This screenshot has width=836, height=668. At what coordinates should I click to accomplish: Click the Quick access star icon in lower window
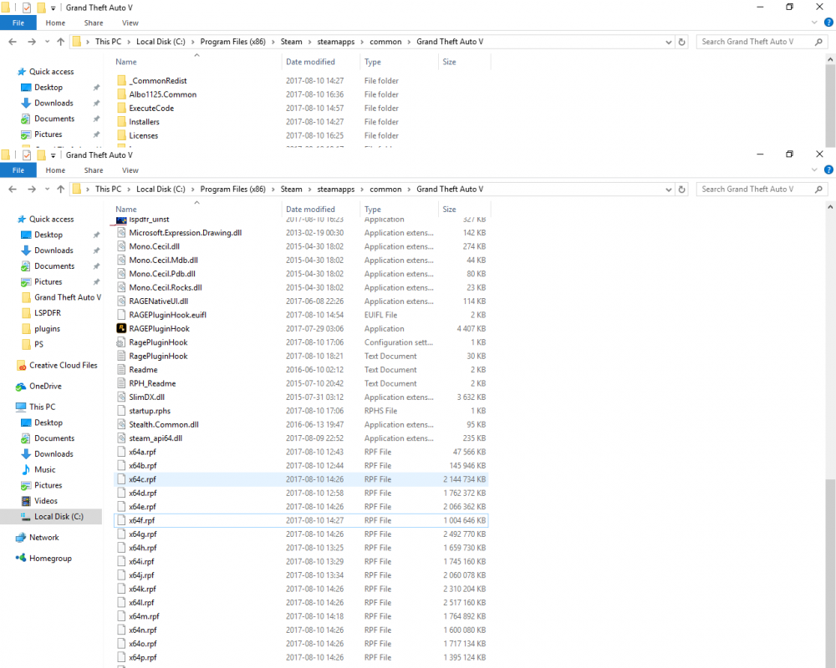[x=22, y=219]
